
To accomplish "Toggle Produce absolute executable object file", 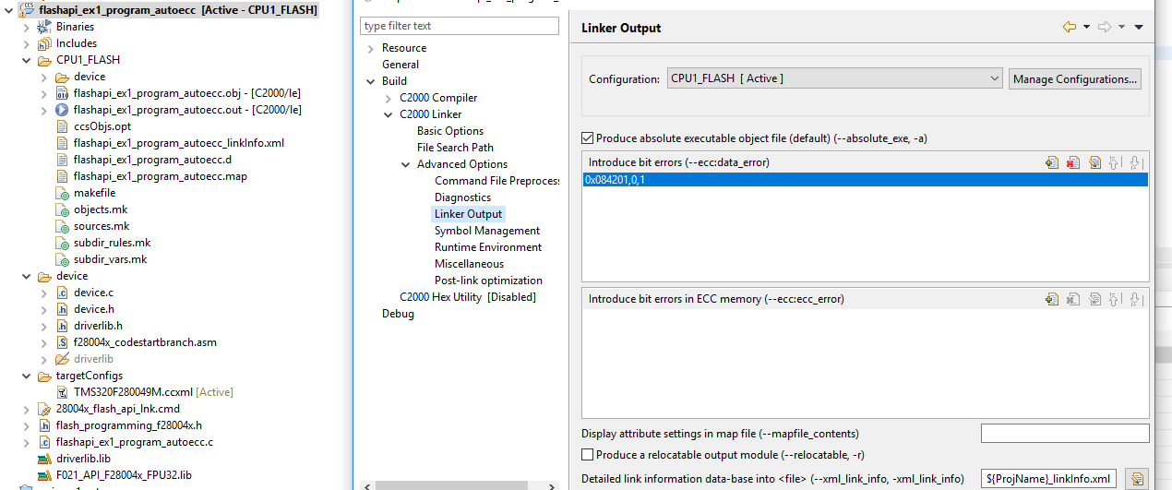I will (x=588, y=138).
